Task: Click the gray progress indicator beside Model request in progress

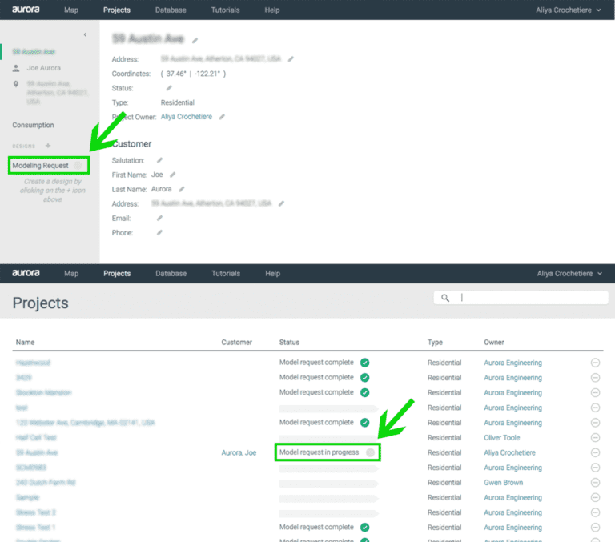Action: [370, 452]
